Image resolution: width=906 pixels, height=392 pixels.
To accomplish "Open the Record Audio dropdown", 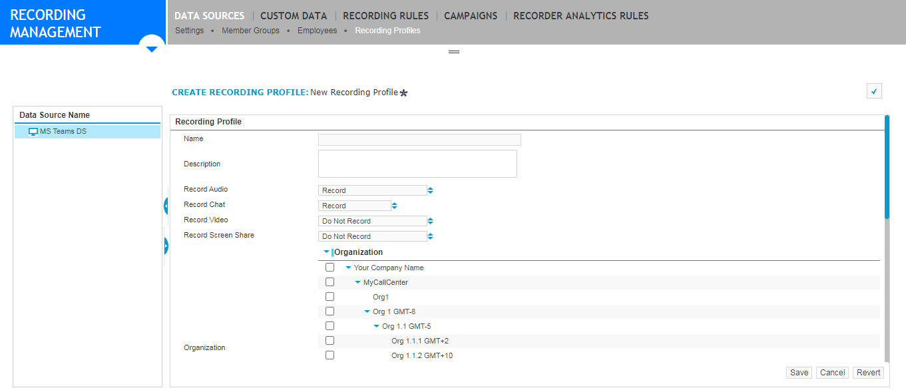I will 373,190.
